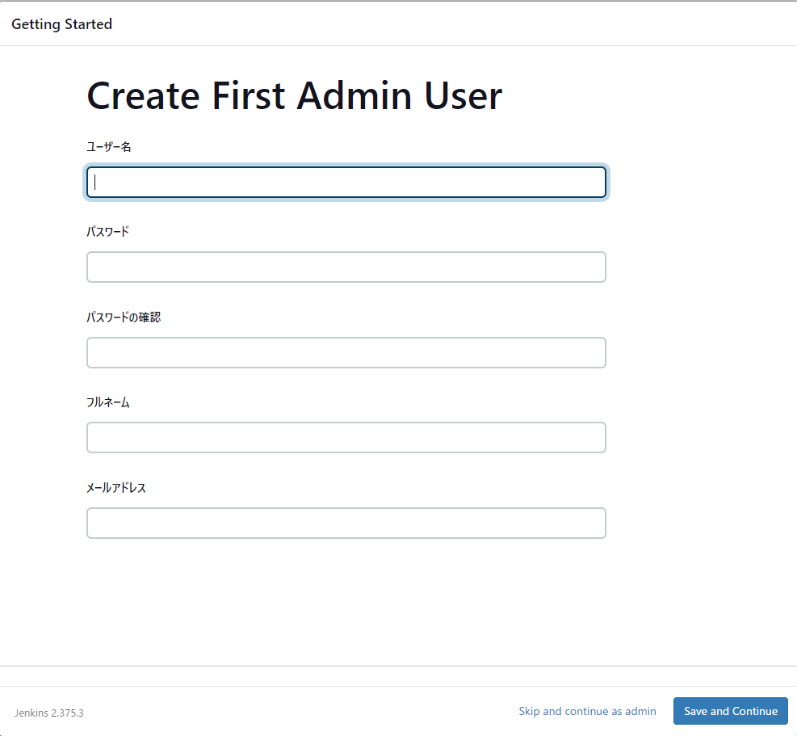The height and width of the screenshot is (736, 797).
Task: Click the blinking caret in username field
Action: click(95, 182)
